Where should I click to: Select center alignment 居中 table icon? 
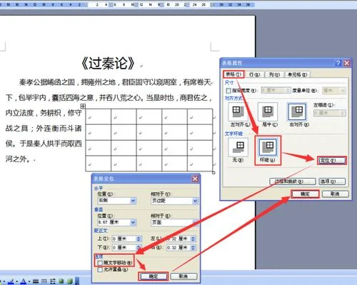point(268,111)
